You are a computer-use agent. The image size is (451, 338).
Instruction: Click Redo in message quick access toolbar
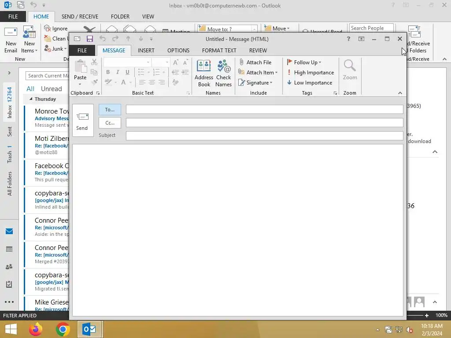(115, 39)
